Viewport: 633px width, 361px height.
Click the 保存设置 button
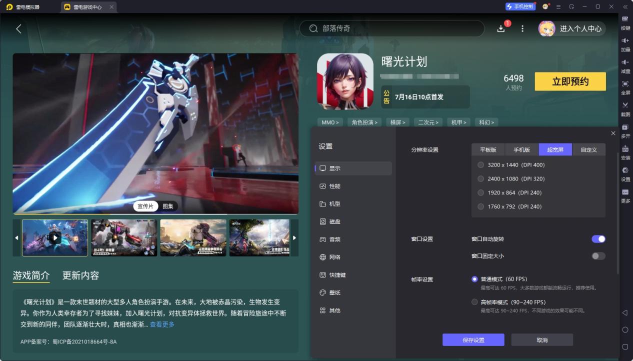tap(473, 340)
